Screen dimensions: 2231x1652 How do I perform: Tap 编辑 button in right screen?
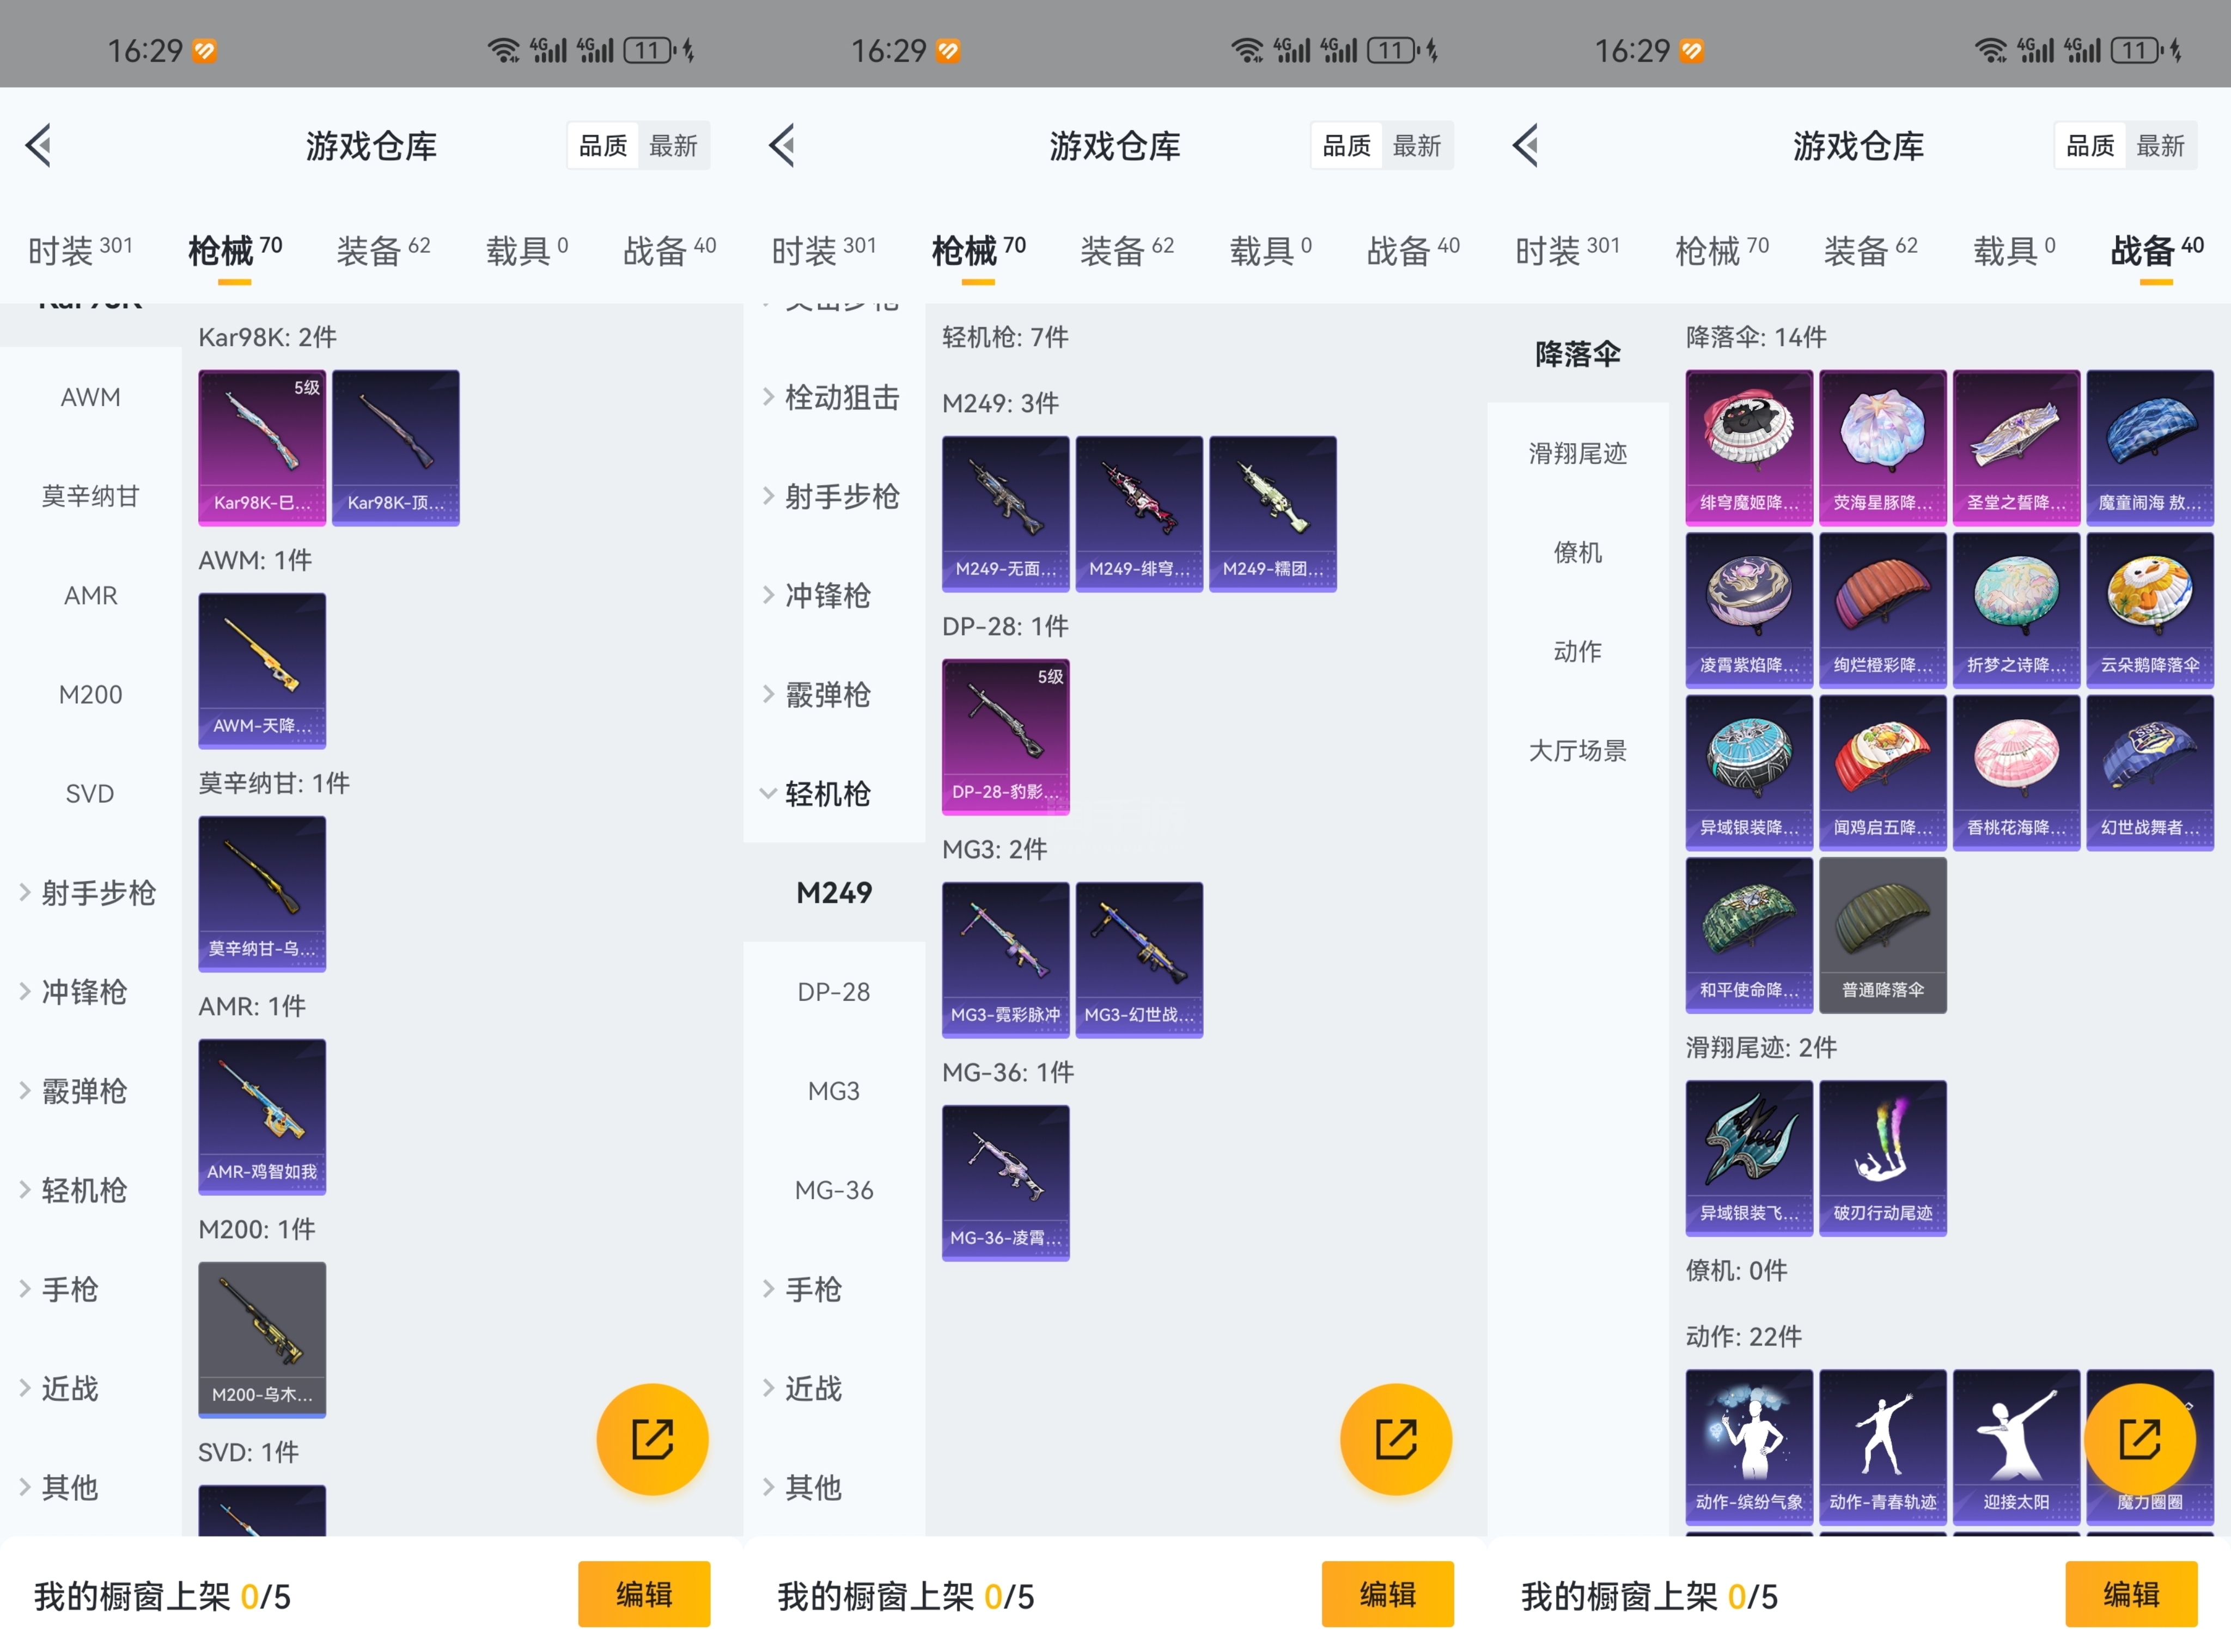coord(2131,1593)
